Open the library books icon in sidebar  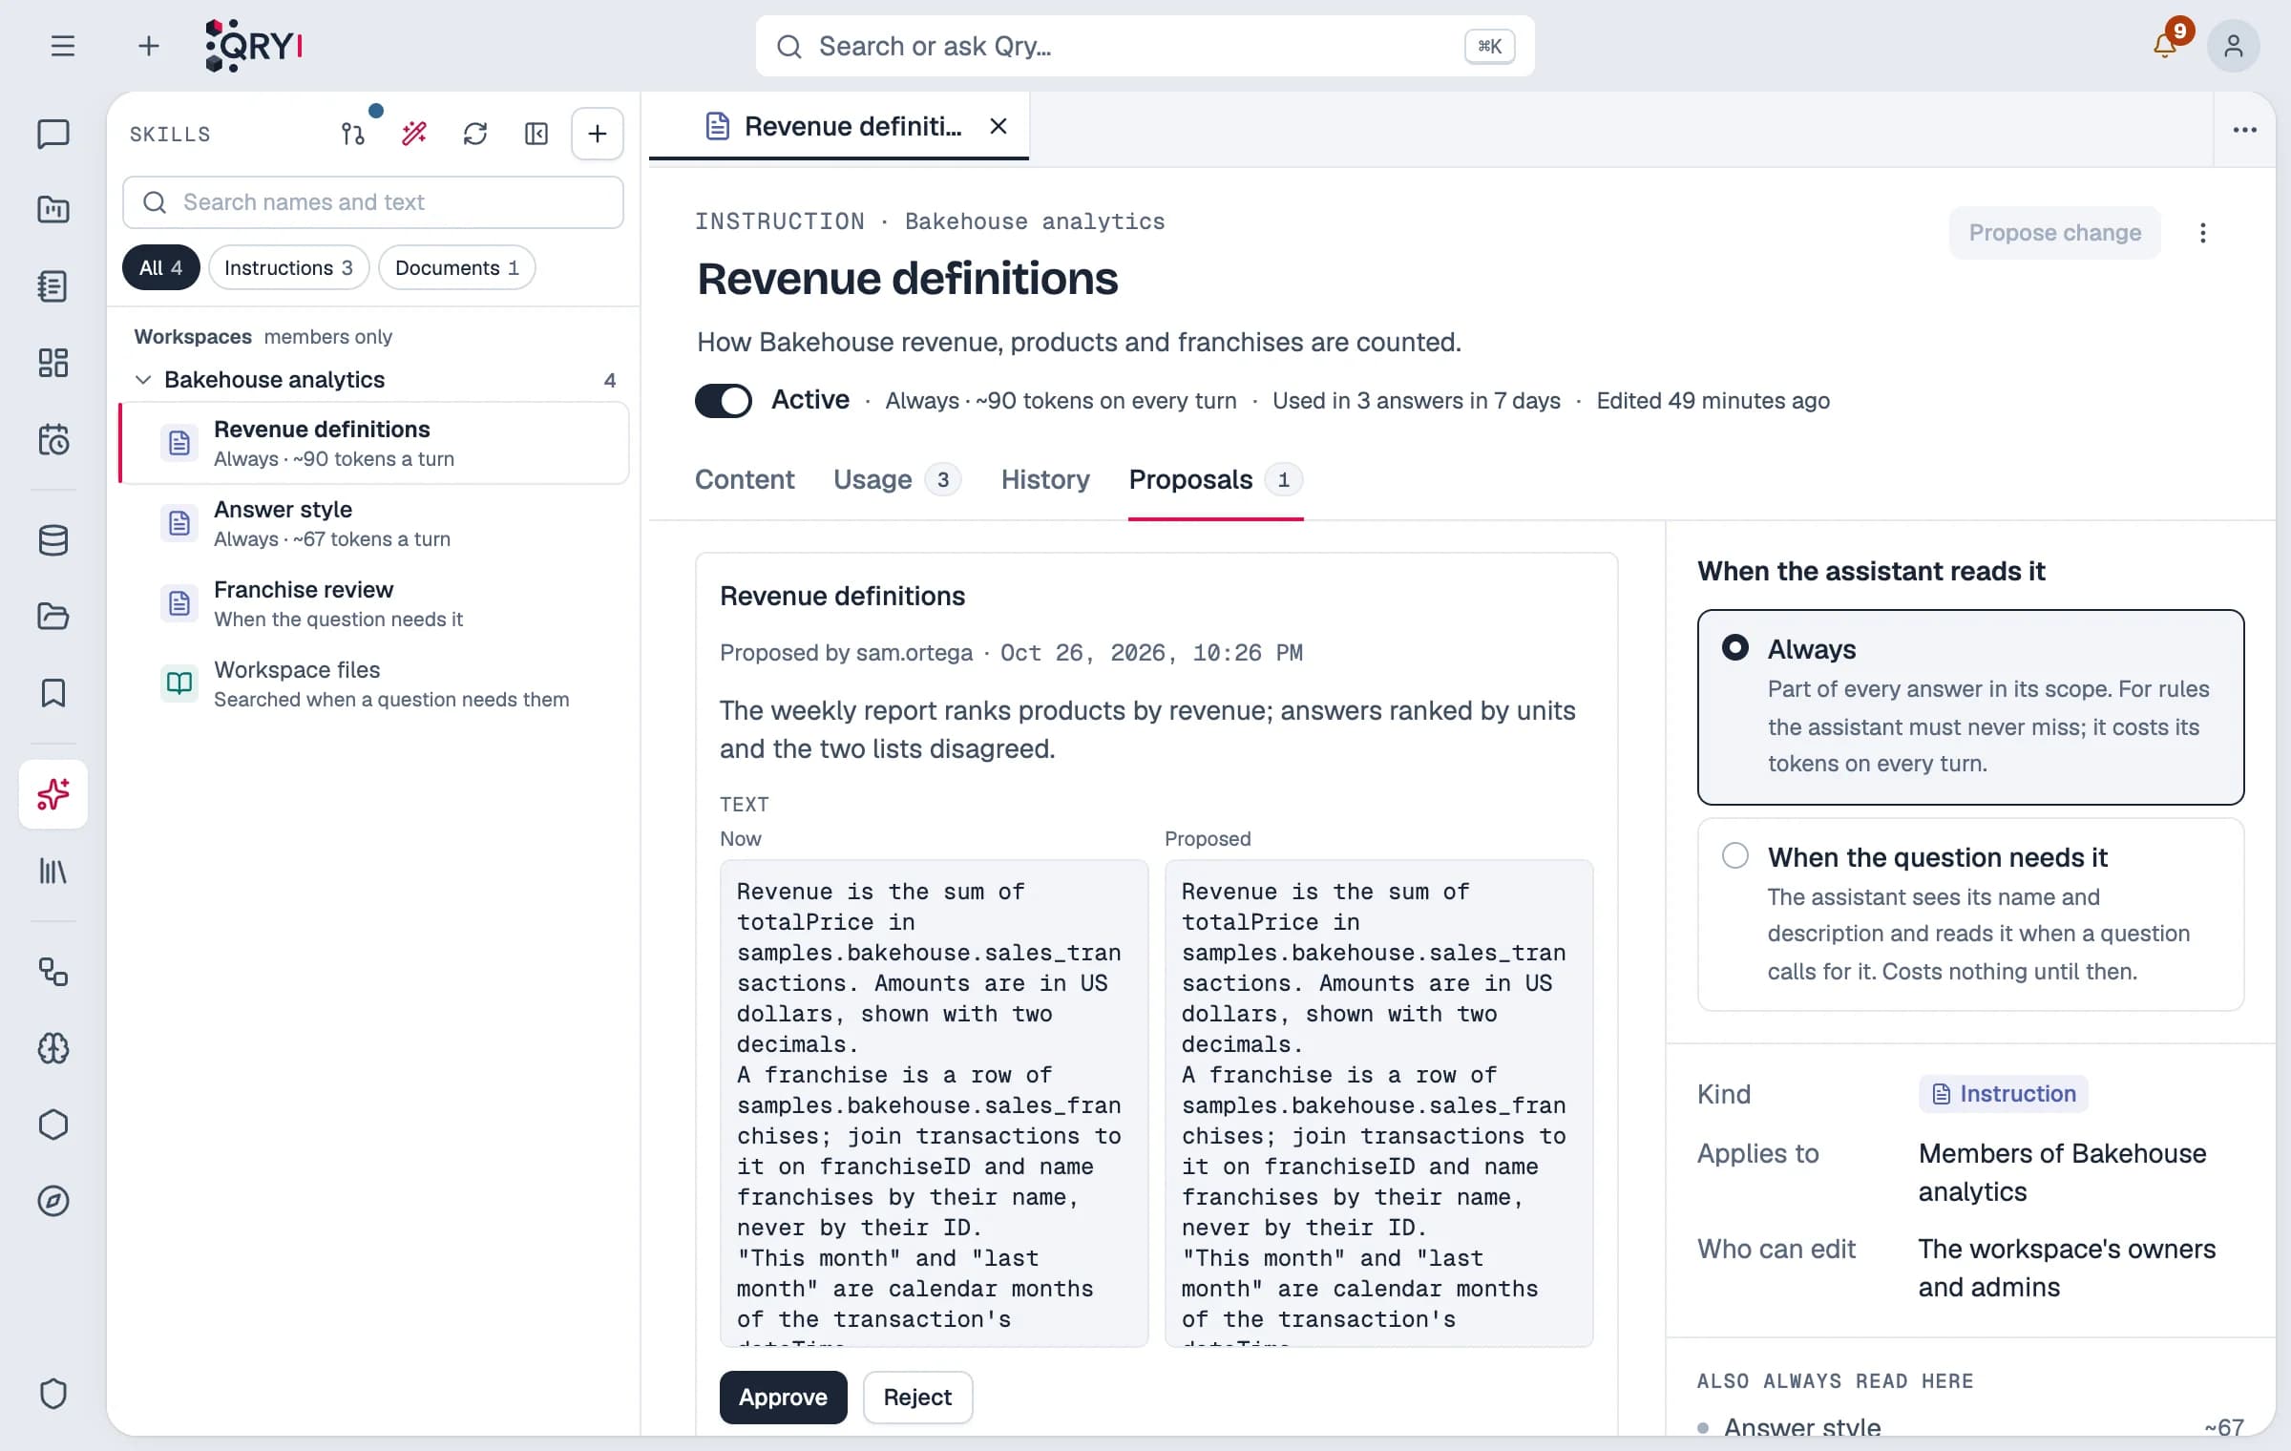coord(53,871)
